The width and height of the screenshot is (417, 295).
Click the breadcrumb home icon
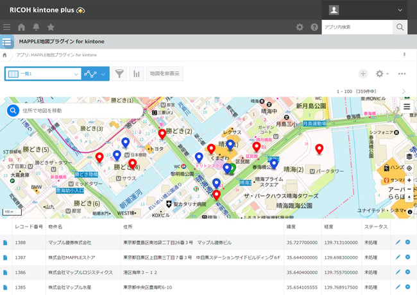[4, 55]
